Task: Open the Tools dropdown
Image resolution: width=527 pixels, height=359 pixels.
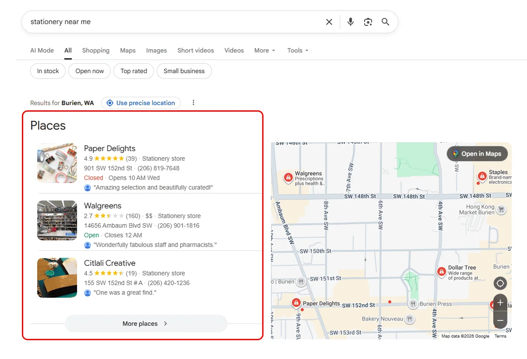Action: (297, 50)
